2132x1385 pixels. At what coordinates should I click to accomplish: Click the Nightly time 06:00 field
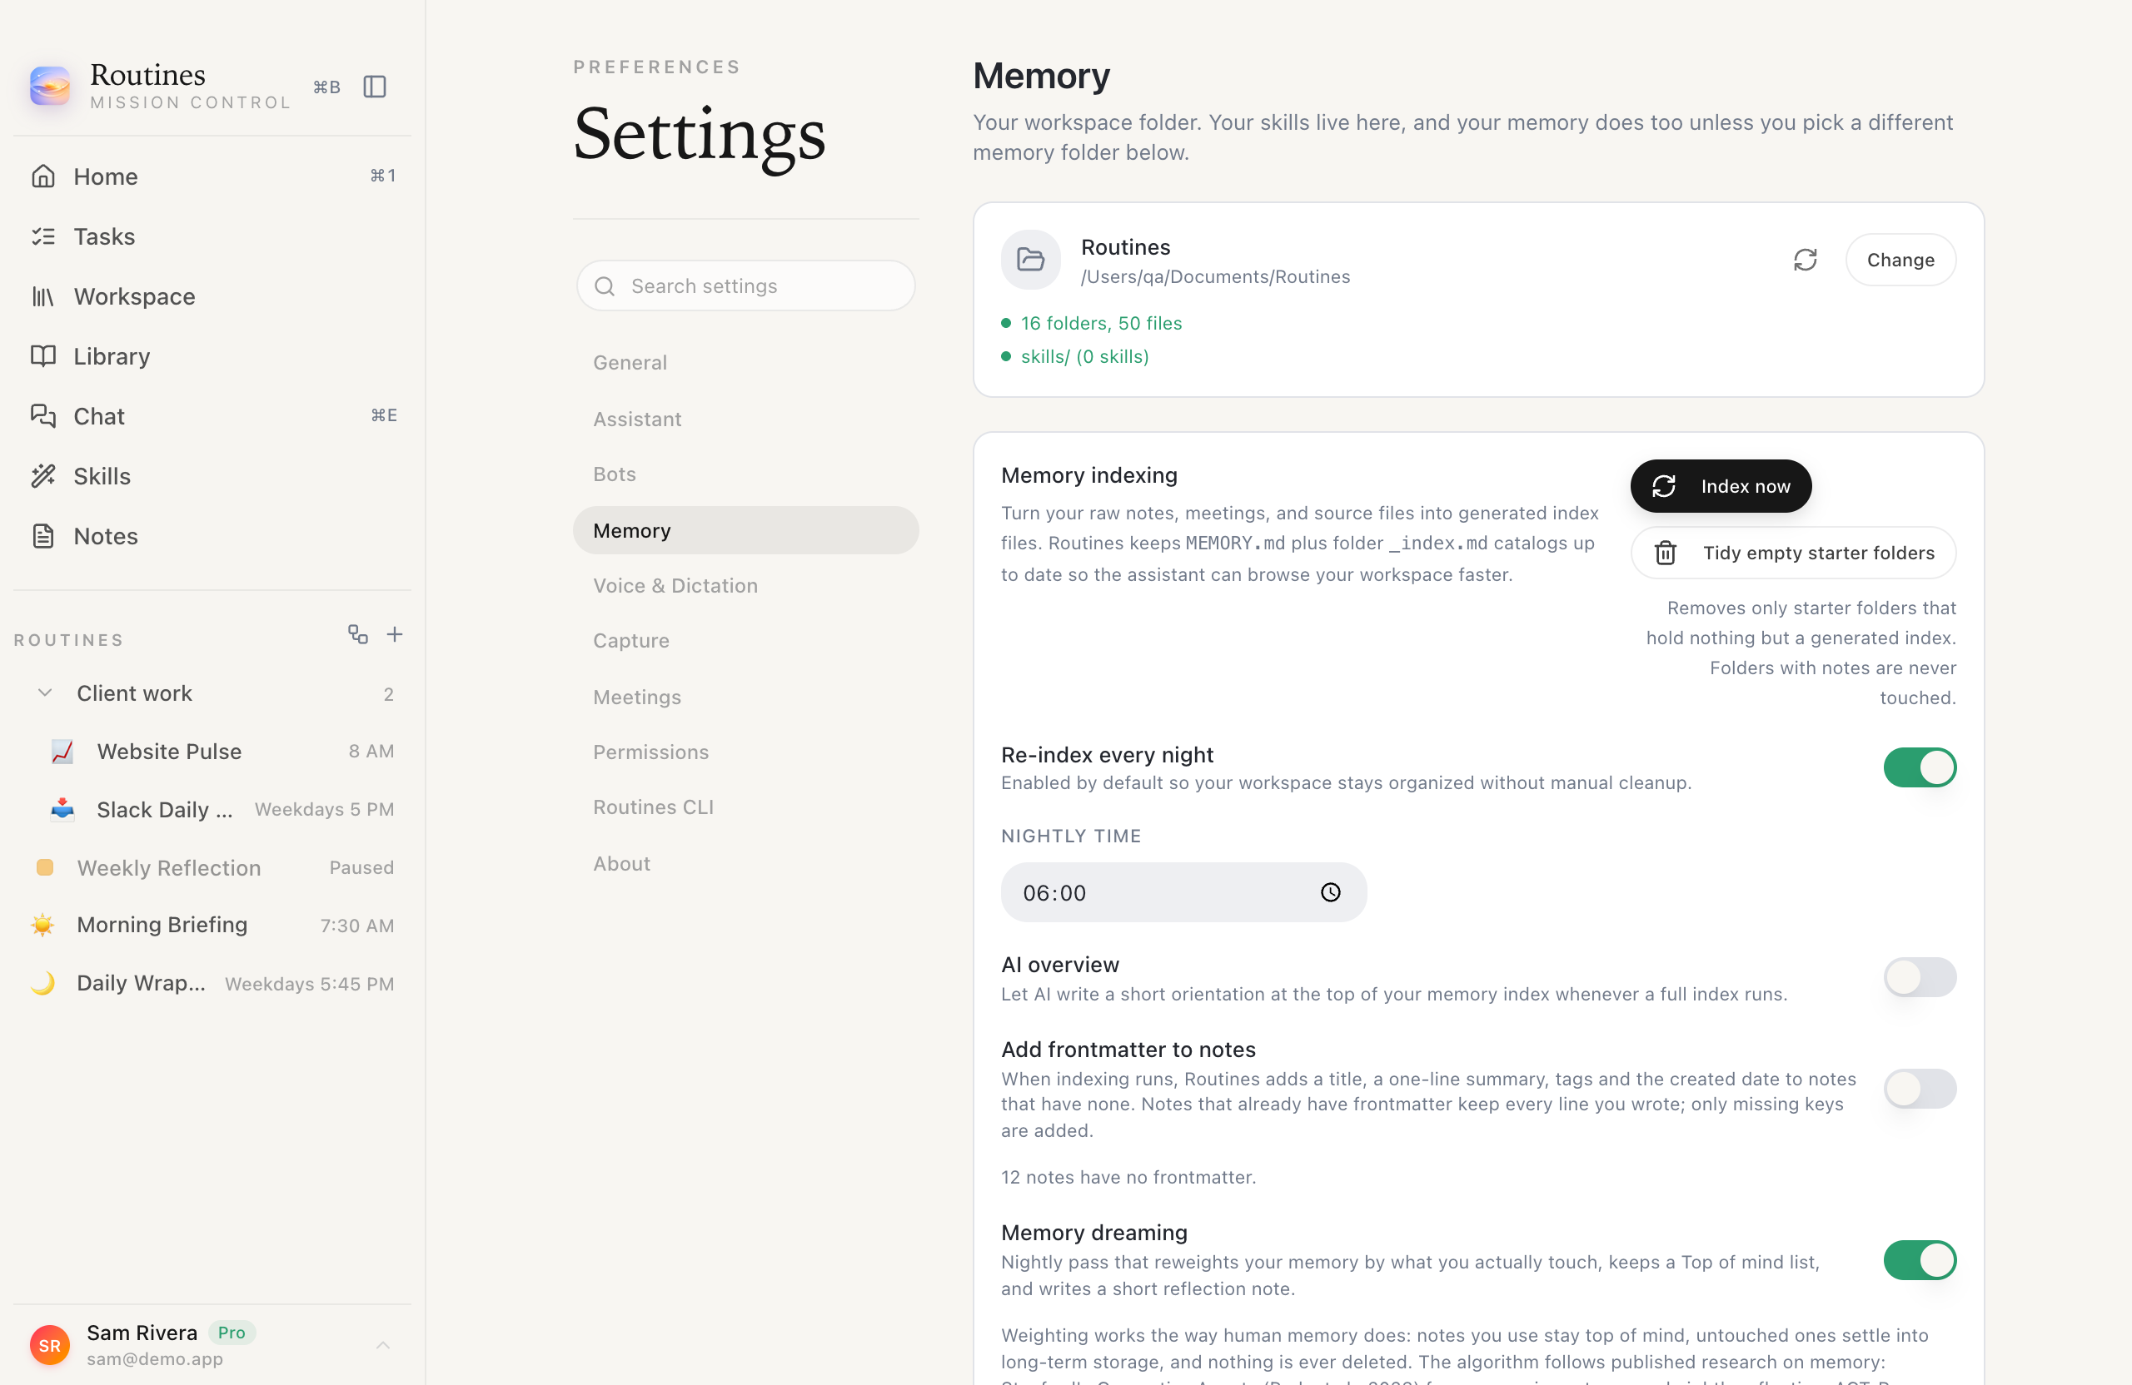pos(1183,892)
